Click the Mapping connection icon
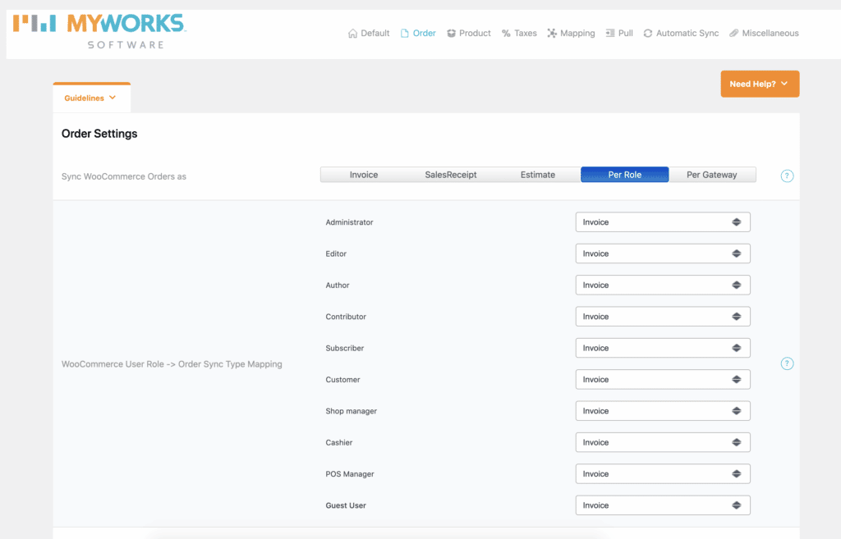 553,33
